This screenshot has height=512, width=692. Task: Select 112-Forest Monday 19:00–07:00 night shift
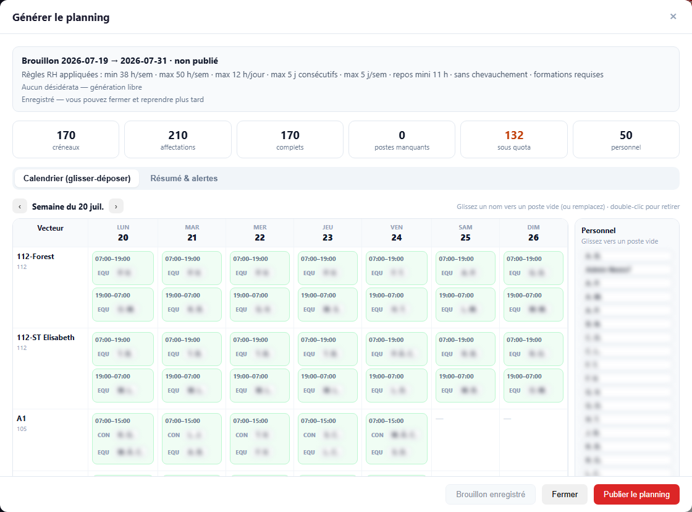tap(123, 304)
